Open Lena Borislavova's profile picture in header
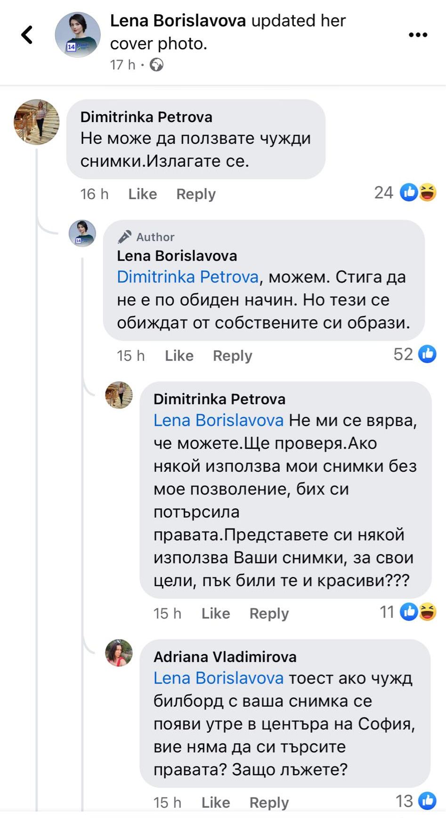Viewport: 446px width, 818px height. [x=78, y=34]
